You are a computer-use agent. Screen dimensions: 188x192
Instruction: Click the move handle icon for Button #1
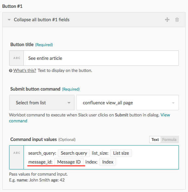[x=167, y=20]
